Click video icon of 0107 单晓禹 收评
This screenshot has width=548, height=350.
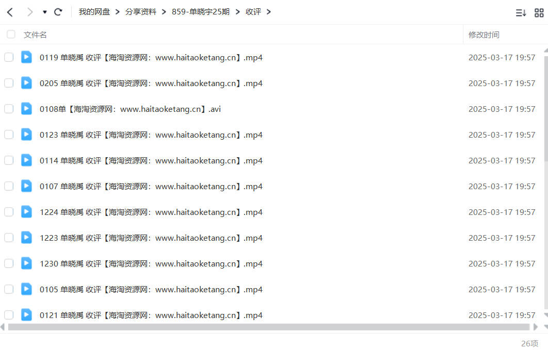pos(26,186)
